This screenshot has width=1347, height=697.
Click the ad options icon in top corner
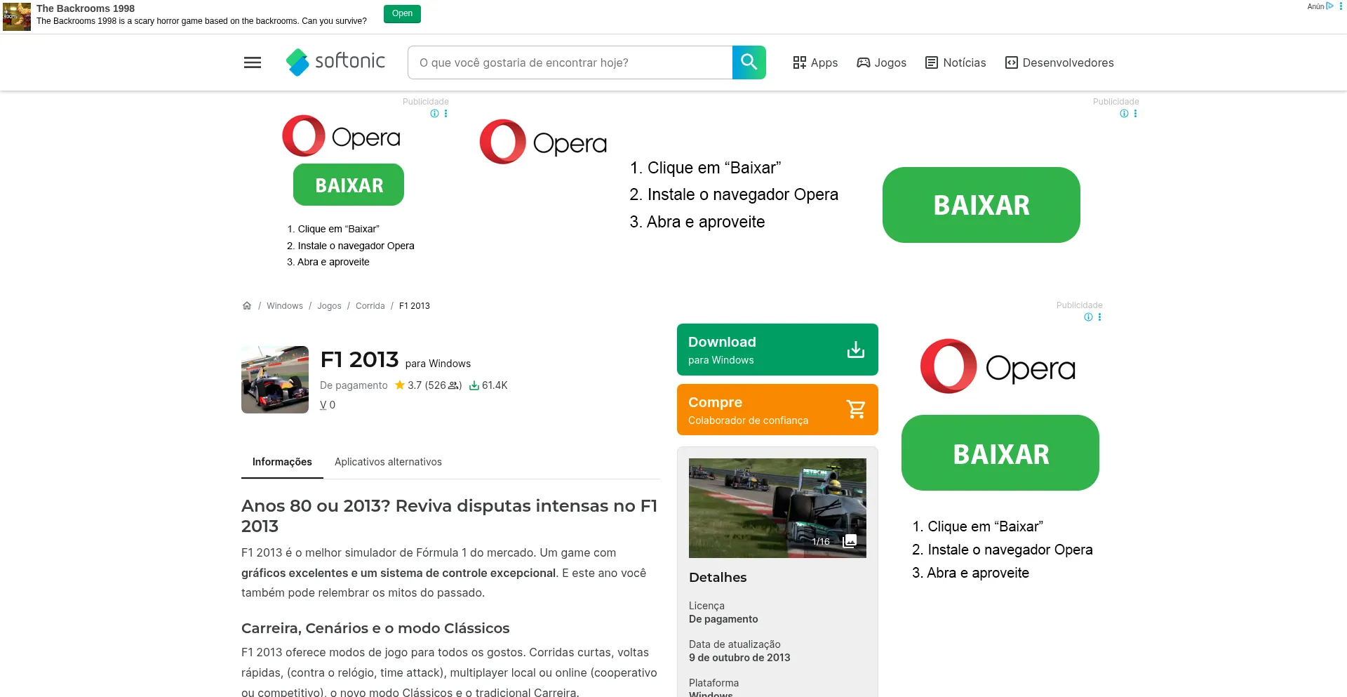coord(1340,6)
